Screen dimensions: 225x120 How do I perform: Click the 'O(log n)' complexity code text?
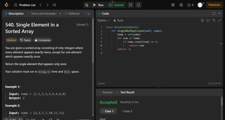[44, 72]
